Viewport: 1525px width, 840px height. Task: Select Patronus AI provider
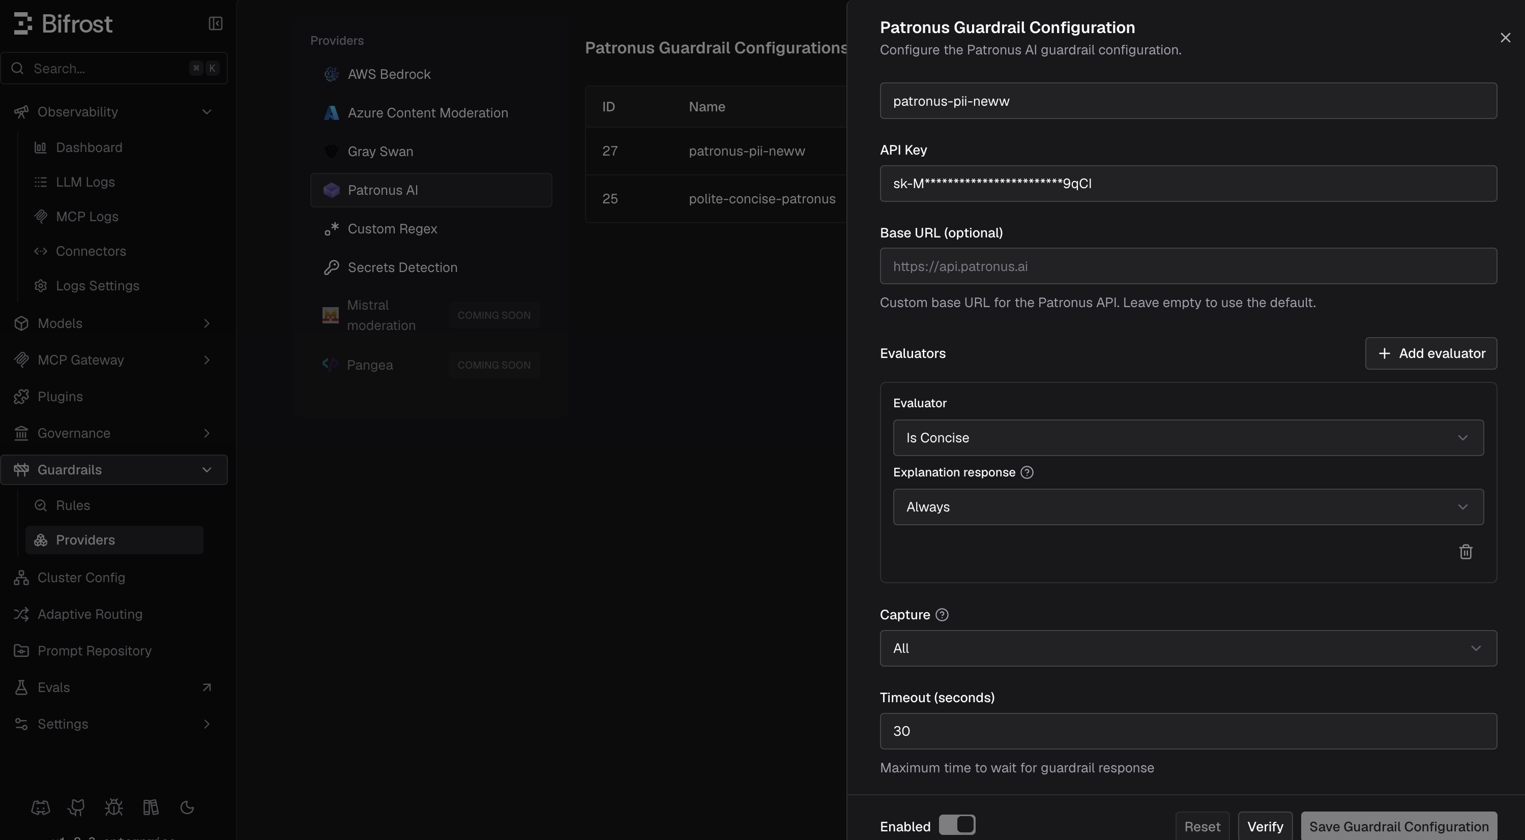pos(431,190)
